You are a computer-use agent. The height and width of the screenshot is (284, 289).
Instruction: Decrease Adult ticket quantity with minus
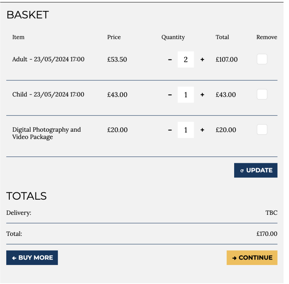[170, 60]
